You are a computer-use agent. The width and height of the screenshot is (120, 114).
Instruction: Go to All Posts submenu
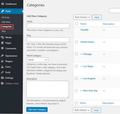tap(5, 18)
